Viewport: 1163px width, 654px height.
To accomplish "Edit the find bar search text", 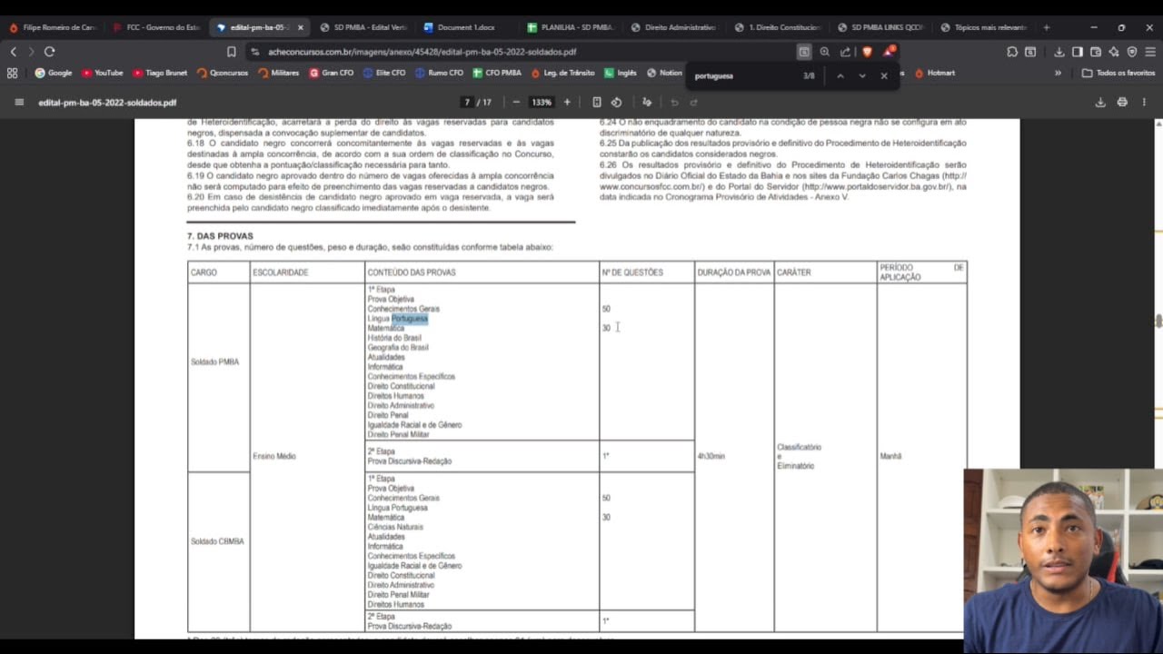I will 742,75.
